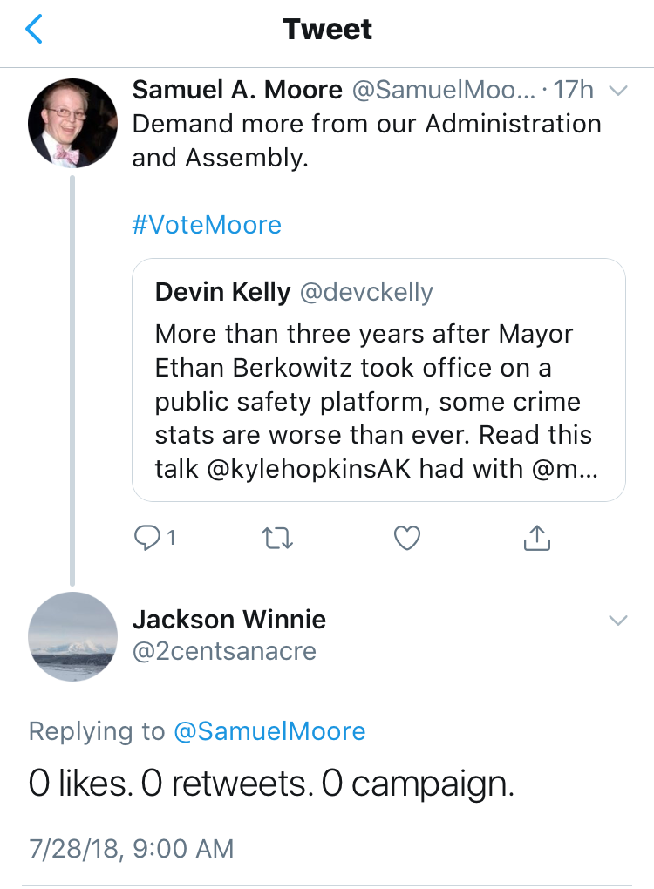The width and height of the screenshot is (654, 889).
Task: Open Jackson Winnie's mountain avatar
Action: click(72, 636)
